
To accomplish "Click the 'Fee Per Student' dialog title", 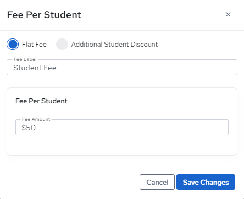I will (x=44, y=15).
